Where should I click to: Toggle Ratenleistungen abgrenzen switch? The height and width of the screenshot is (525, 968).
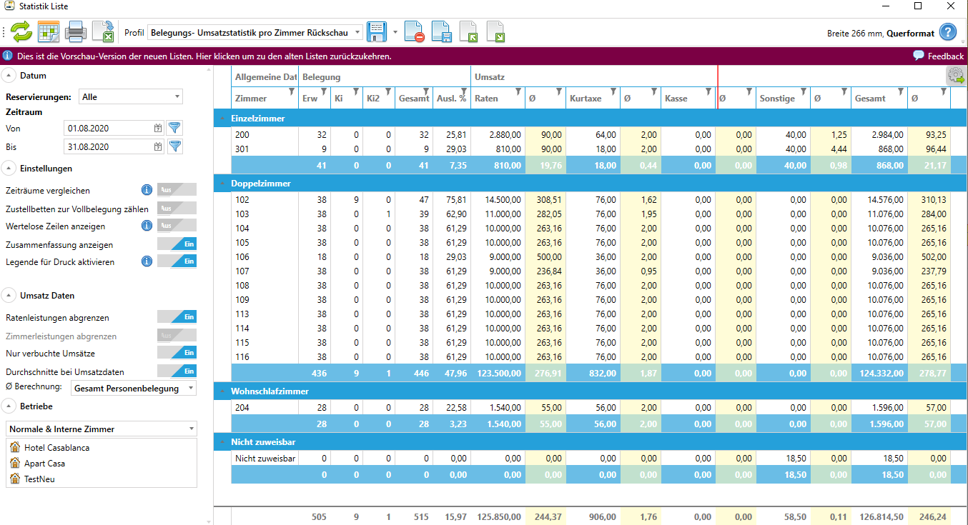pyautogui.click(x=177, y=317)
